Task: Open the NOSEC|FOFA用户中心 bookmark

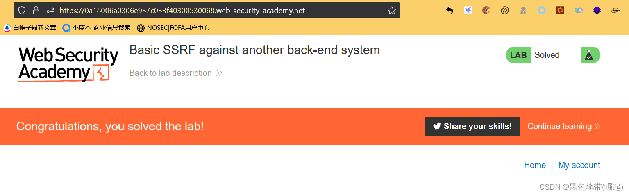Action: (173, 28)
